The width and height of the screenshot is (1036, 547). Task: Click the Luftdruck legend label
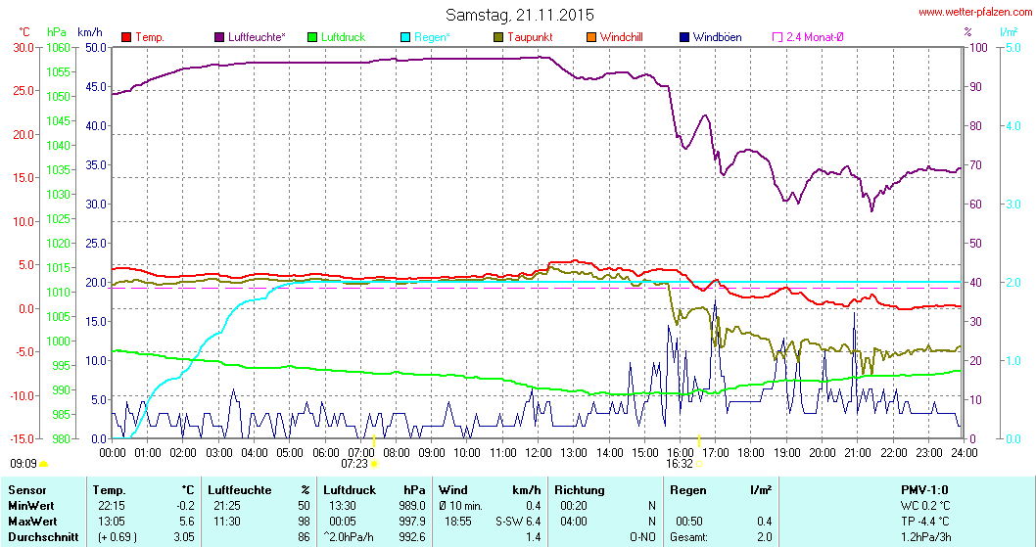click(x=343, y=37)
